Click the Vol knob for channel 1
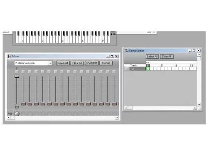This screenshot has width=208, height=157. (17, 114)
